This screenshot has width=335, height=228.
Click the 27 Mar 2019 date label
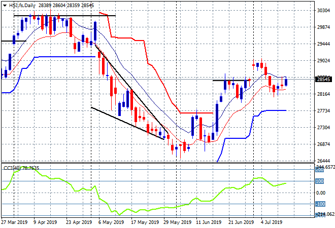(x=14, y=222)
